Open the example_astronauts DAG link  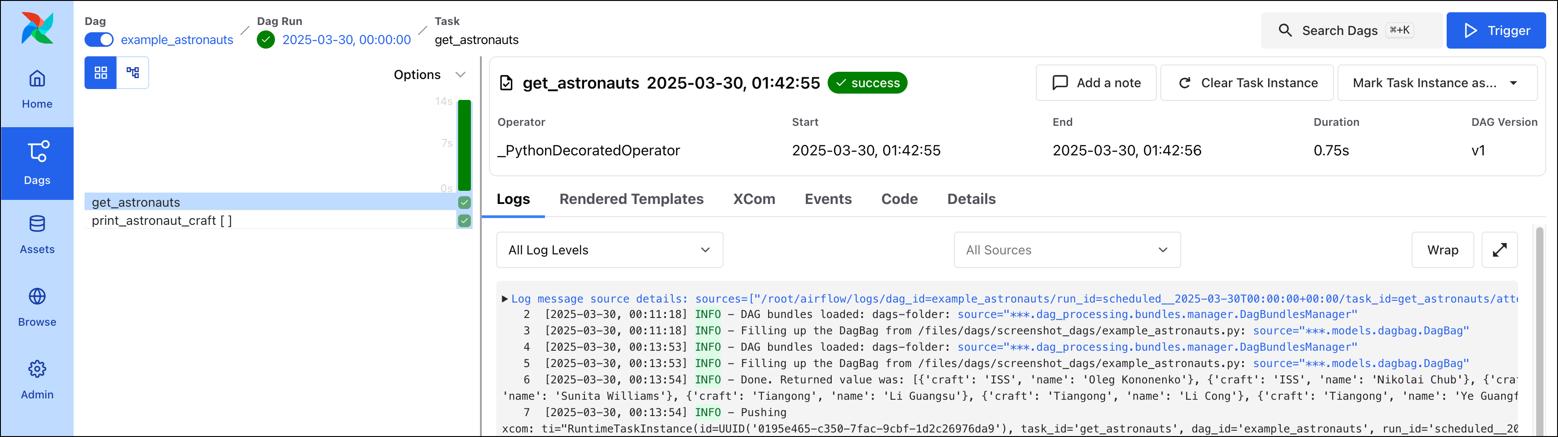(176, 39)
